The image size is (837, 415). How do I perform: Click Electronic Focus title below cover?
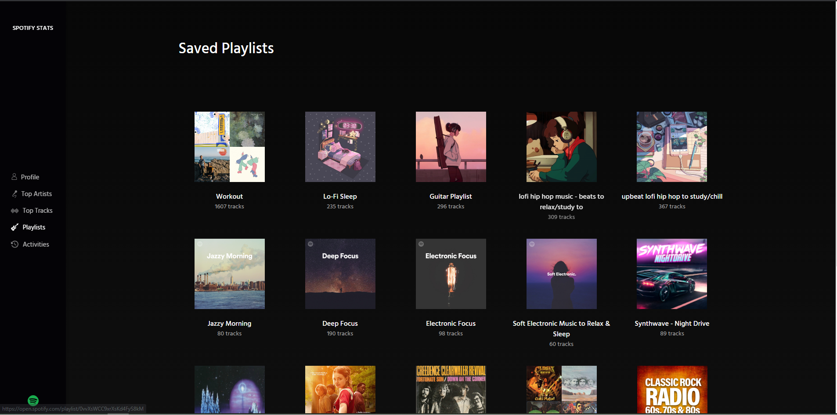(451, 324)
